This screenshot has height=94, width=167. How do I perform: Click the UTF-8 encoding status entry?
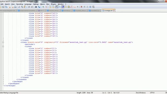point(152,93)
